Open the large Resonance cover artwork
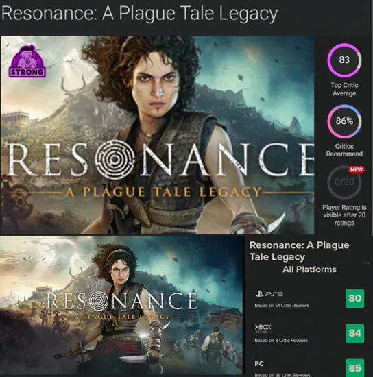This screenshot has width=373, height=377. pyautogui.click(x=158, y=134)
